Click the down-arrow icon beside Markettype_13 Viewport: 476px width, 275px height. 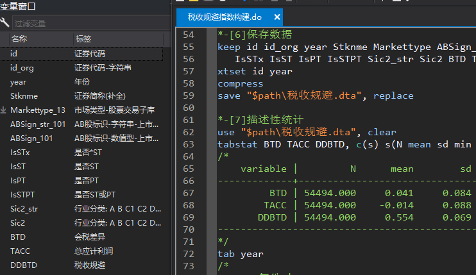[x=4, y=110]
